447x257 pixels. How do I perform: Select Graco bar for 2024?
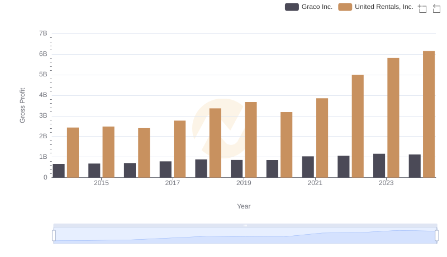coord(415,166)
